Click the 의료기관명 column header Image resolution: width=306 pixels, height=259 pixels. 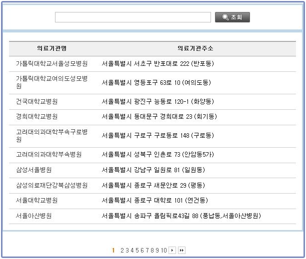[x=52, y=48]
